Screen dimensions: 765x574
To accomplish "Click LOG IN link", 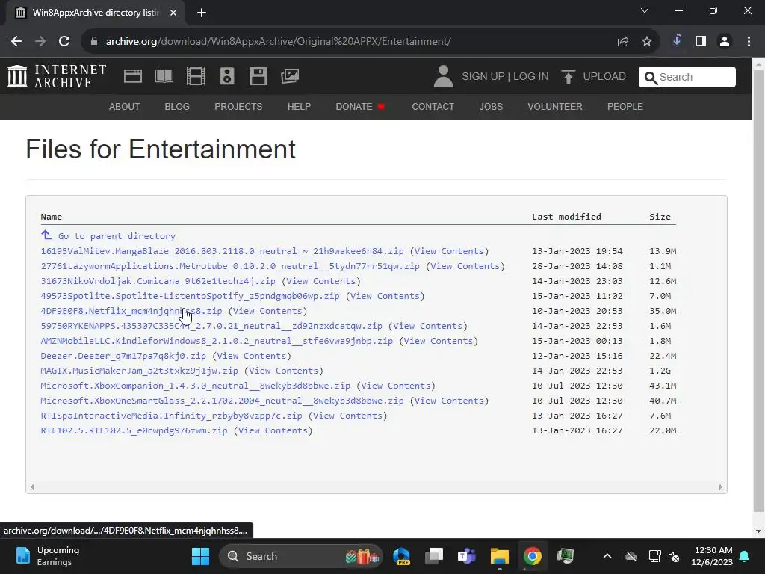I will pyautogui.click(x=531, y=77).
